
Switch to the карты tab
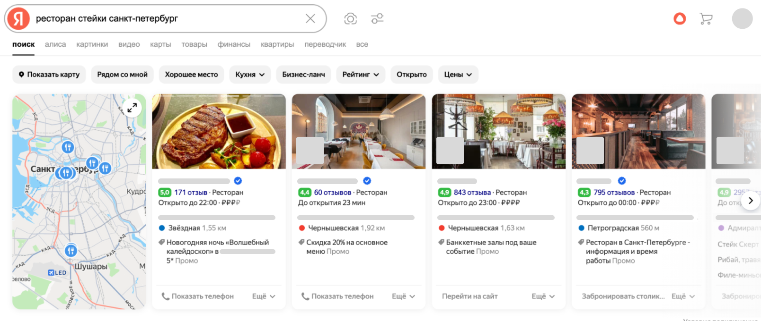160,44
